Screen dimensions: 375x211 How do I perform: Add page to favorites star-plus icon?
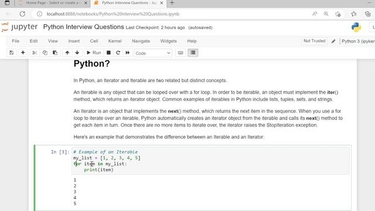coord(337,14)
